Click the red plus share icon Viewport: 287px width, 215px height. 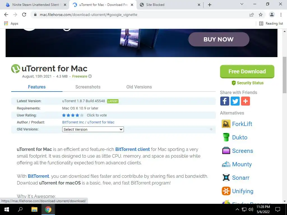(246, 101)
